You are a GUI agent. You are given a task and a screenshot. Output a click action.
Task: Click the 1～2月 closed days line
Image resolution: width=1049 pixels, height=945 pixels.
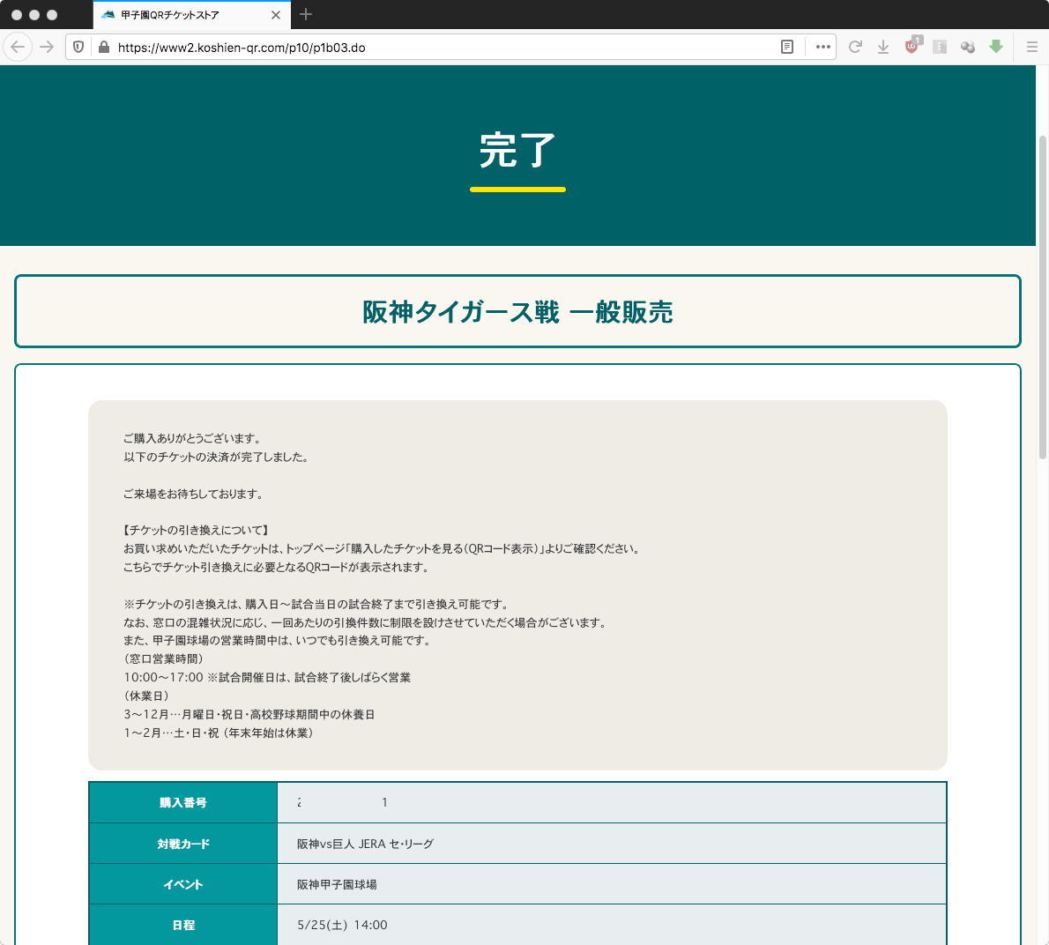point(220,733)
